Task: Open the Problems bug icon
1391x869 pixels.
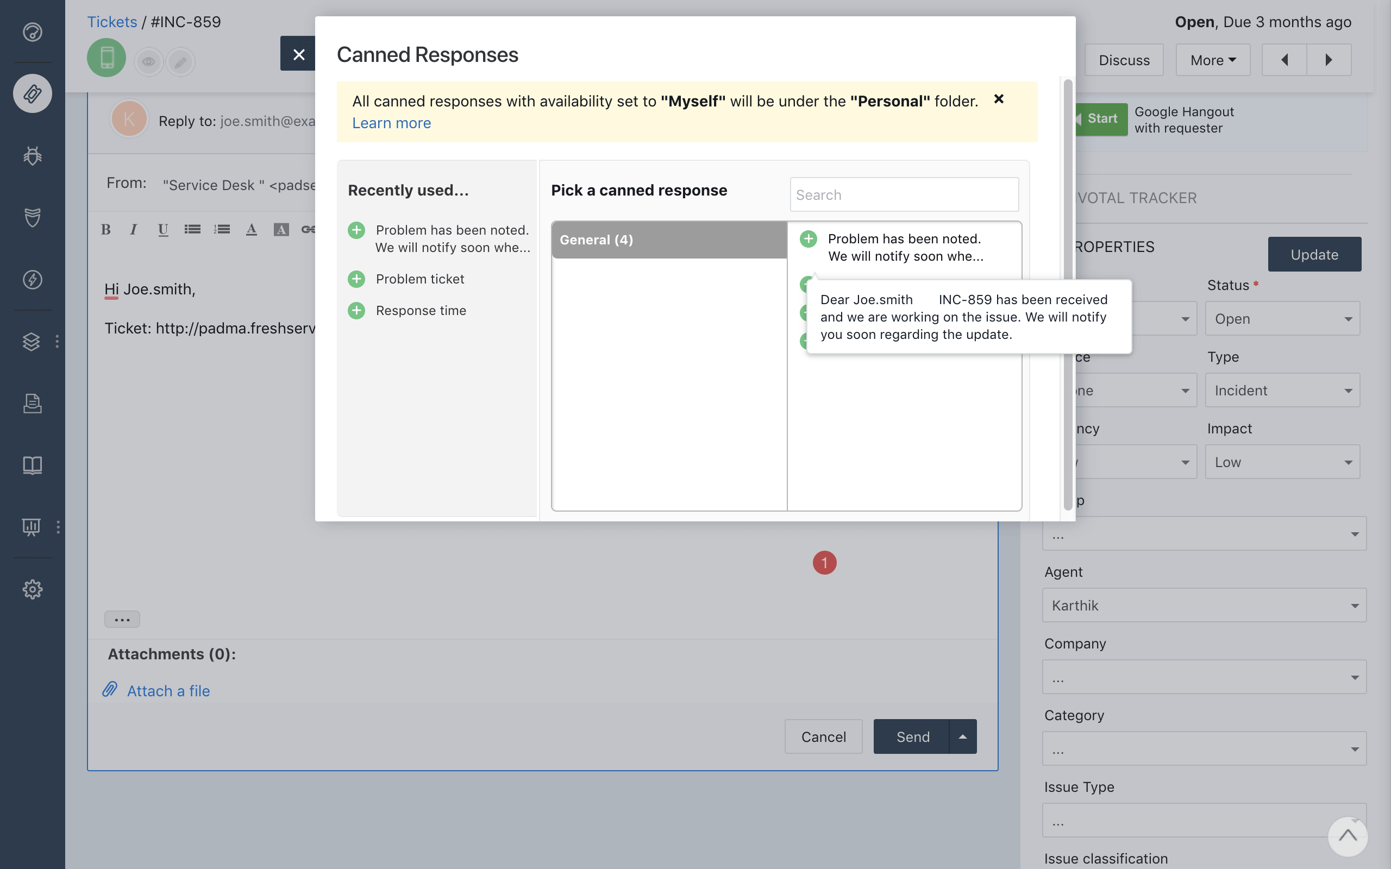Action: [32, 155]
